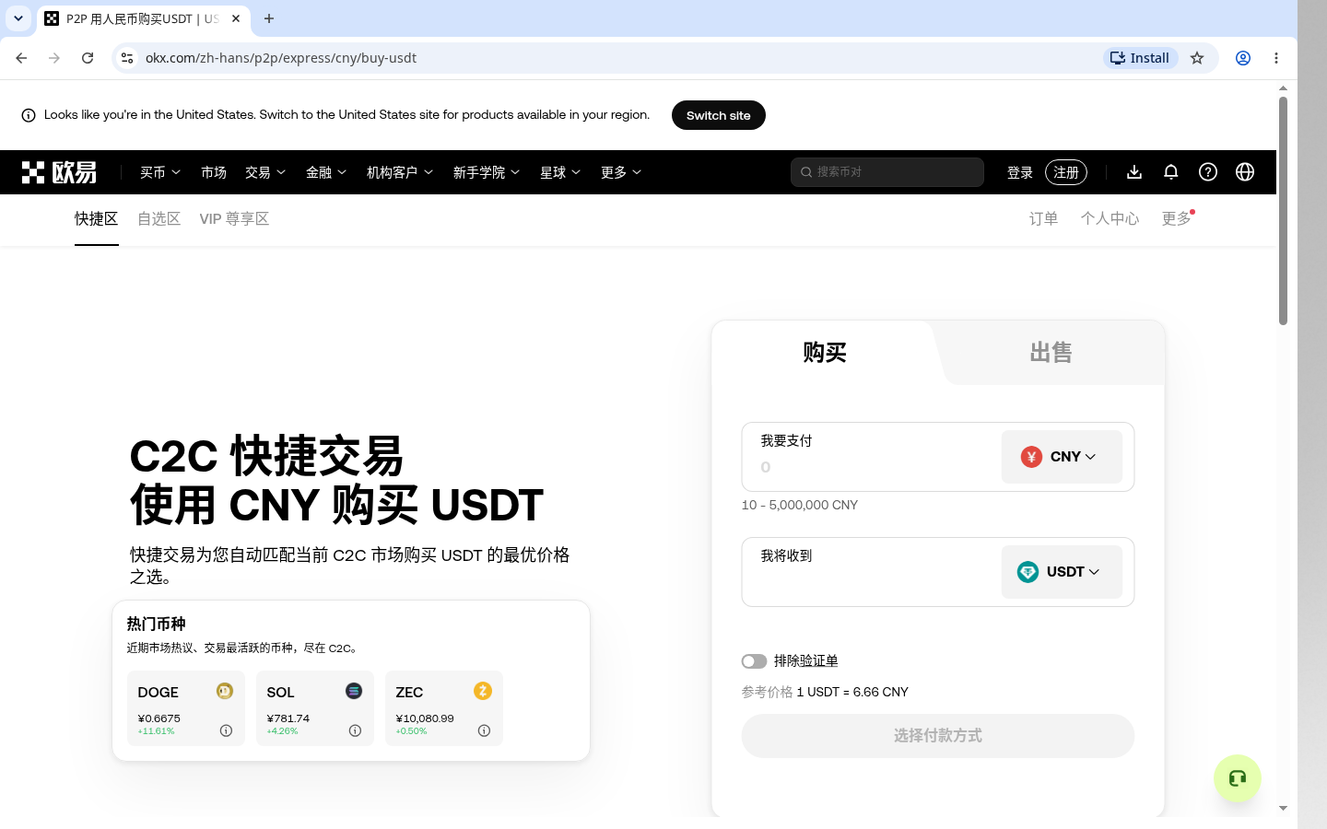Screen dimensions: 1327x829
Task: Click the 参考价格 1 USDT = 6.66 CNY text
Action: [x=825, y=692]
